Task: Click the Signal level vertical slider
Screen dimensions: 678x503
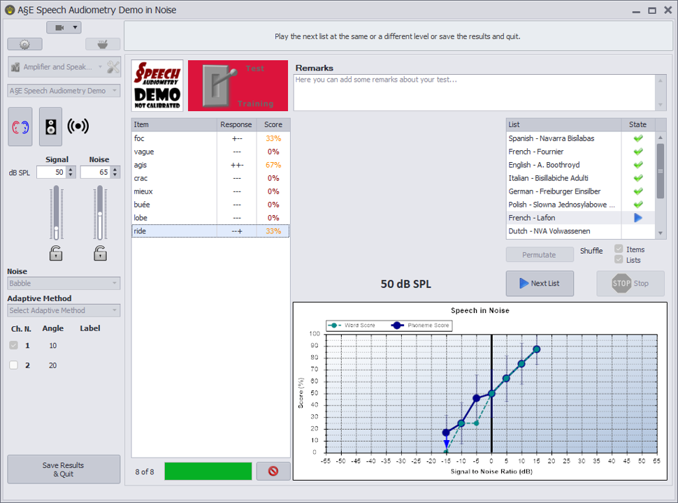Action: coord(56,212)
